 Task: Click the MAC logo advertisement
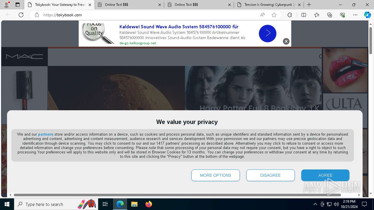coord(25,57)
